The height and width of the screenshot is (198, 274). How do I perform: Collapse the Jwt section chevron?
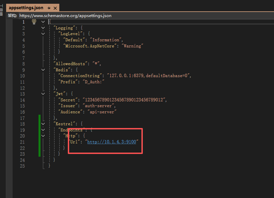pyautogui.click(x=43, y=94)
